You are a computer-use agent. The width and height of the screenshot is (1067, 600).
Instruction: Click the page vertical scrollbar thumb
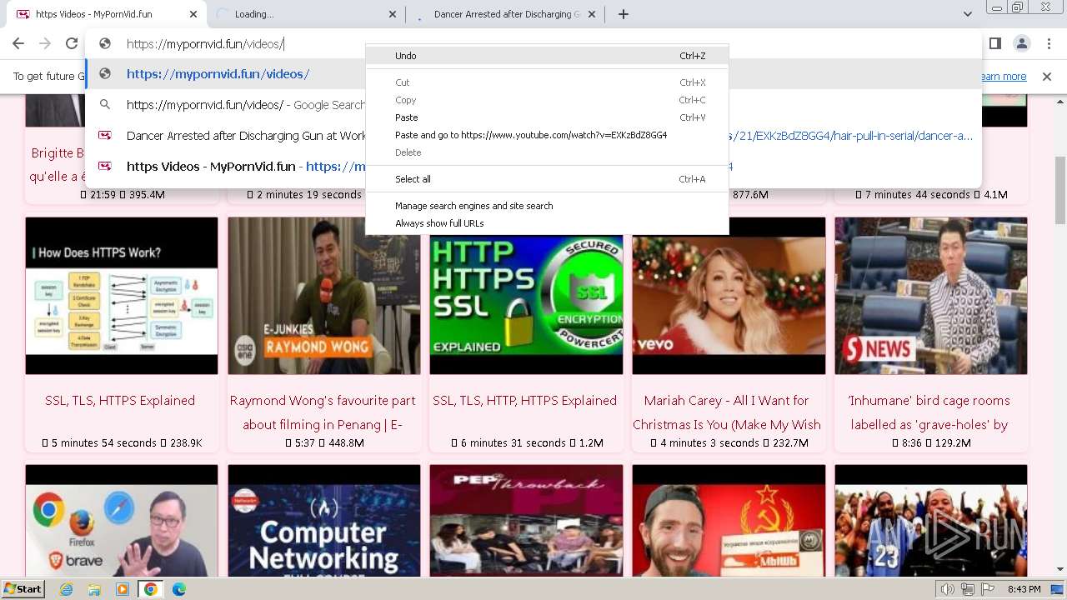[x=1060, y=190]
